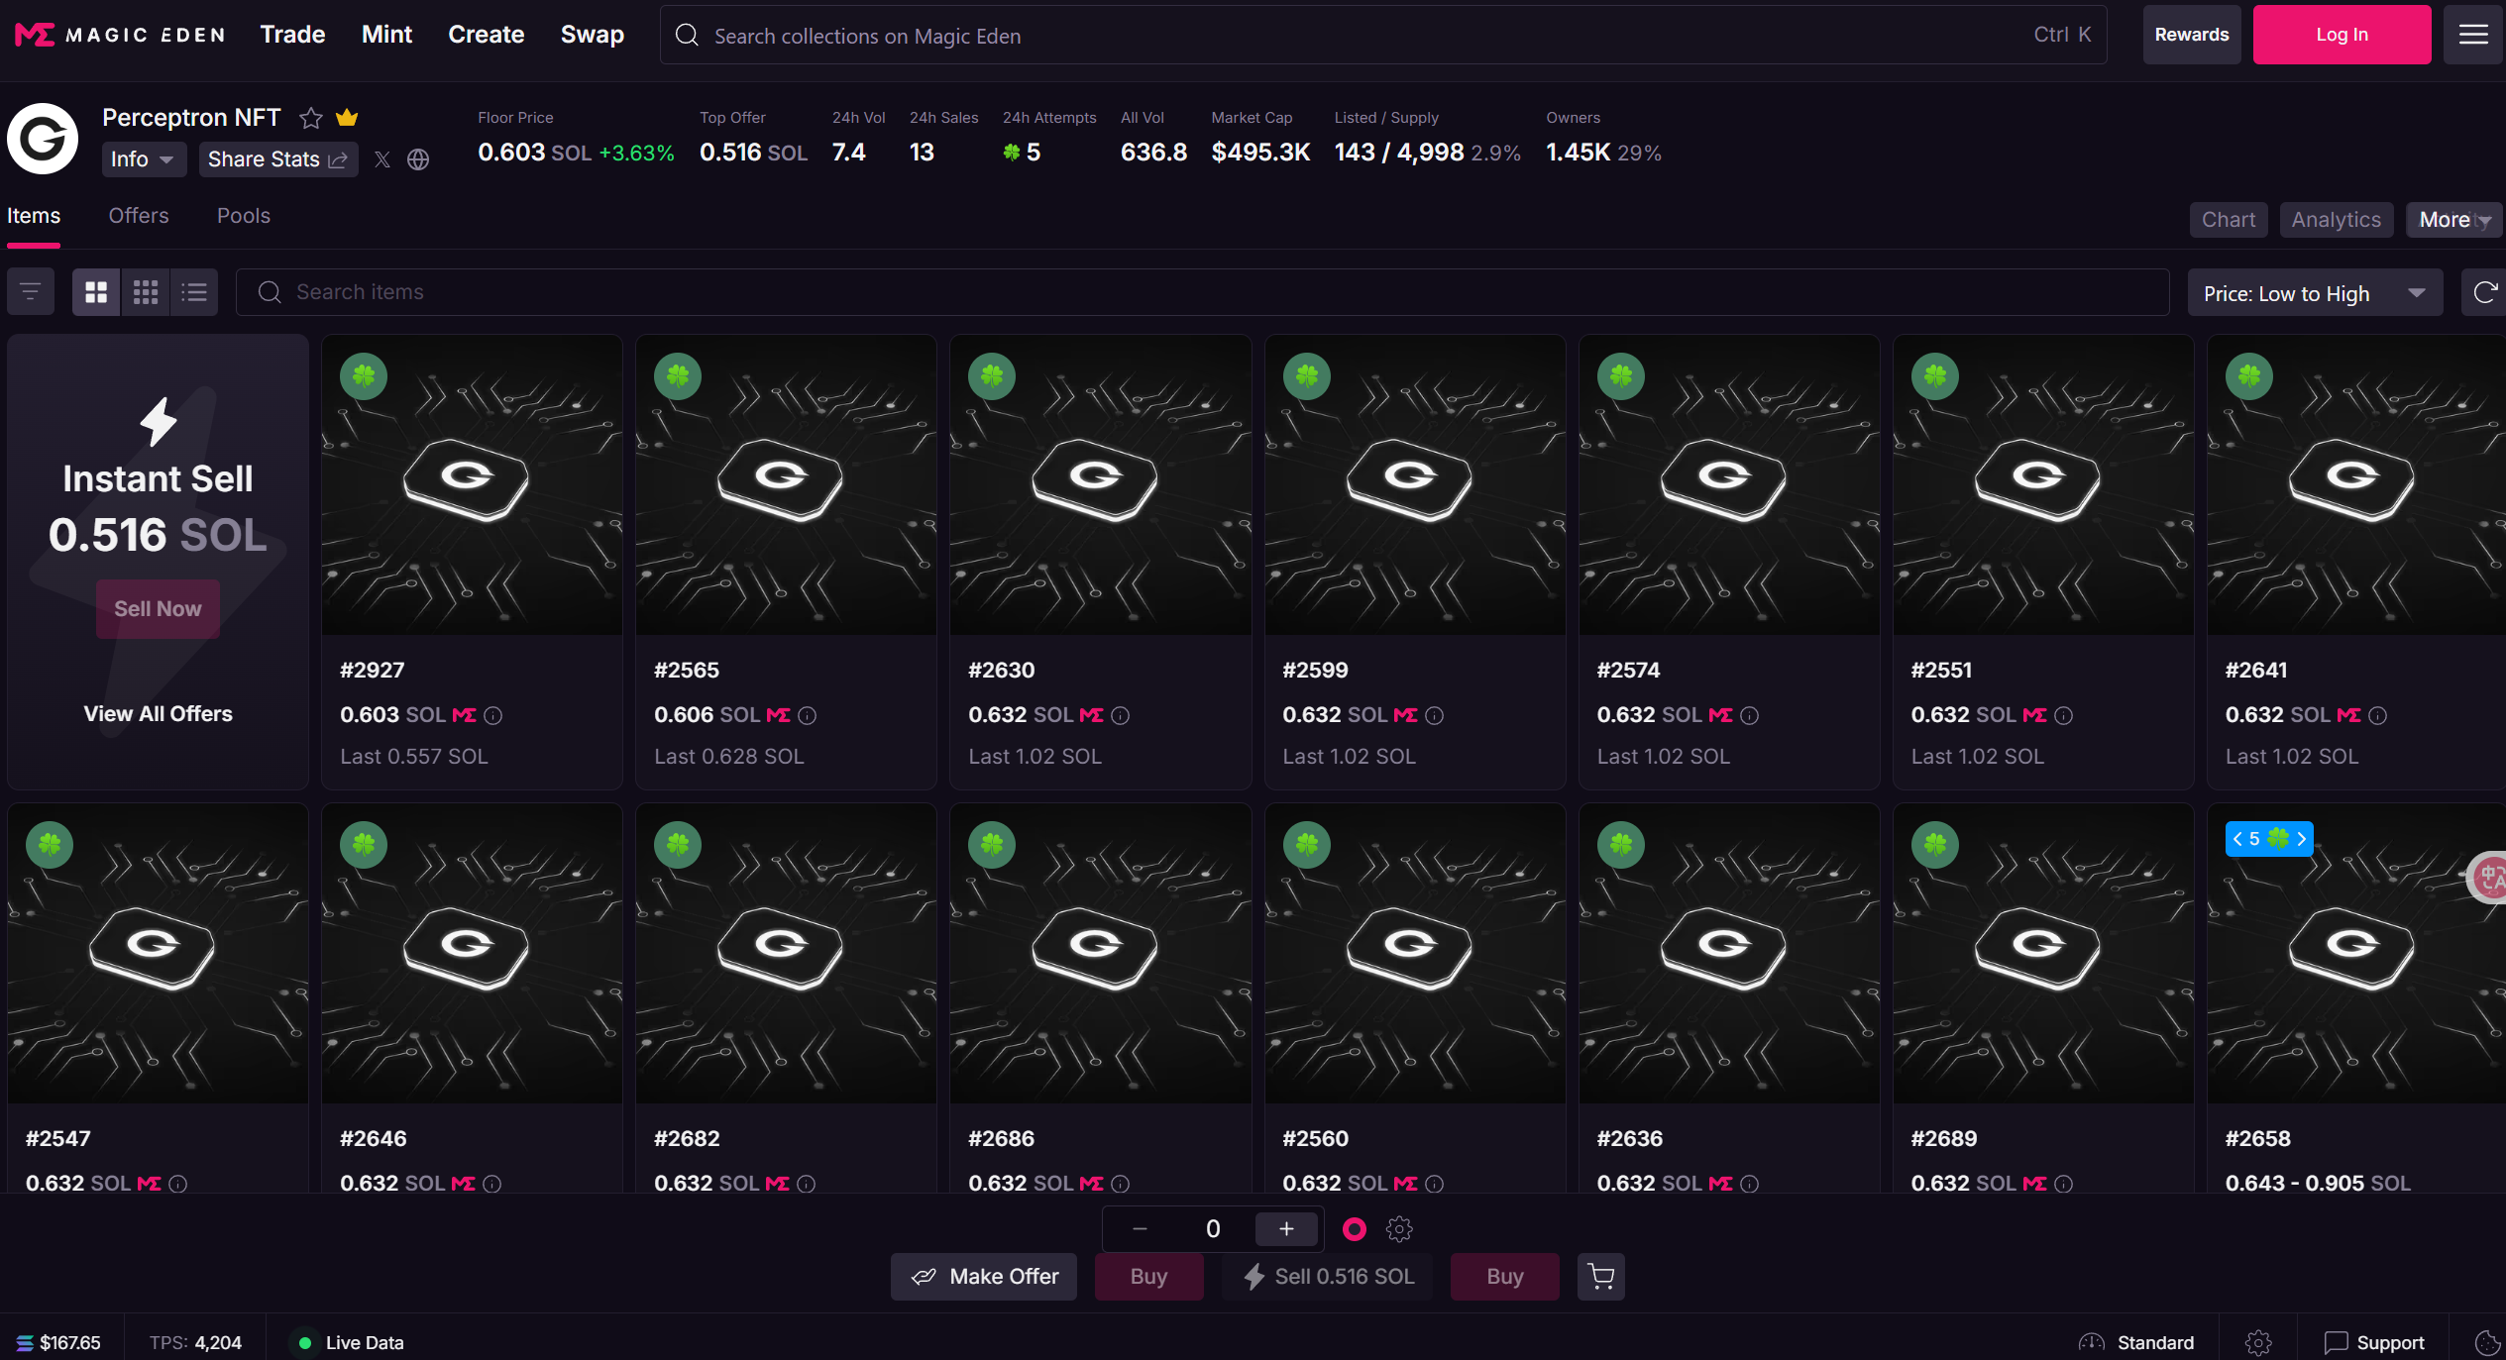Click the info icon on #2630 price

(x=1121, y=715)
